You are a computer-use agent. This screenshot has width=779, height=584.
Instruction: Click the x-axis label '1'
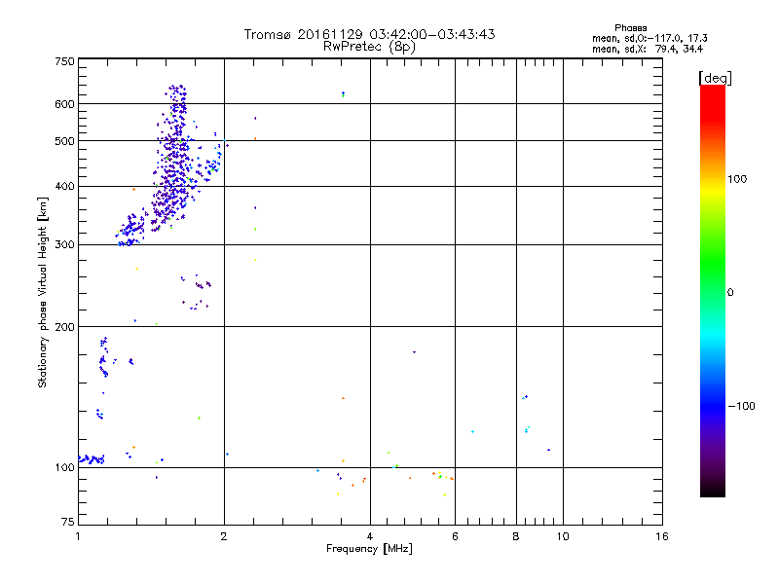78,536
